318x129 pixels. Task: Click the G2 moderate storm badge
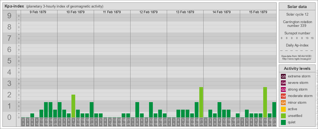coord(283,96)
